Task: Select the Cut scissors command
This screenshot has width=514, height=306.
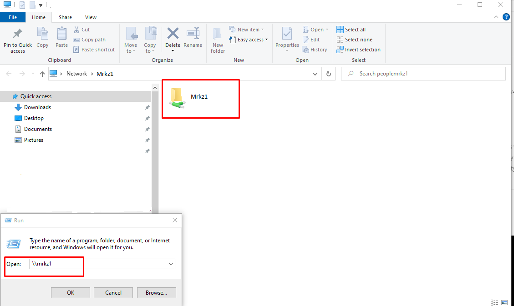Action: (x=81, y=30)
